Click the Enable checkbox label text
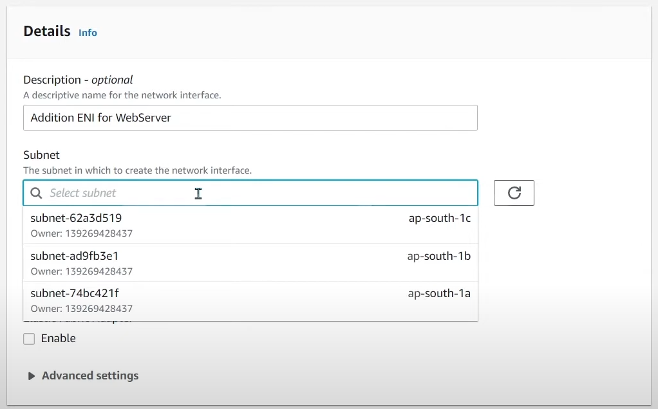This screenshot has width=658, height=409. coord(58,338)
